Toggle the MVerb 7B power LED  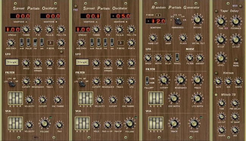click(x=216, y=95)
